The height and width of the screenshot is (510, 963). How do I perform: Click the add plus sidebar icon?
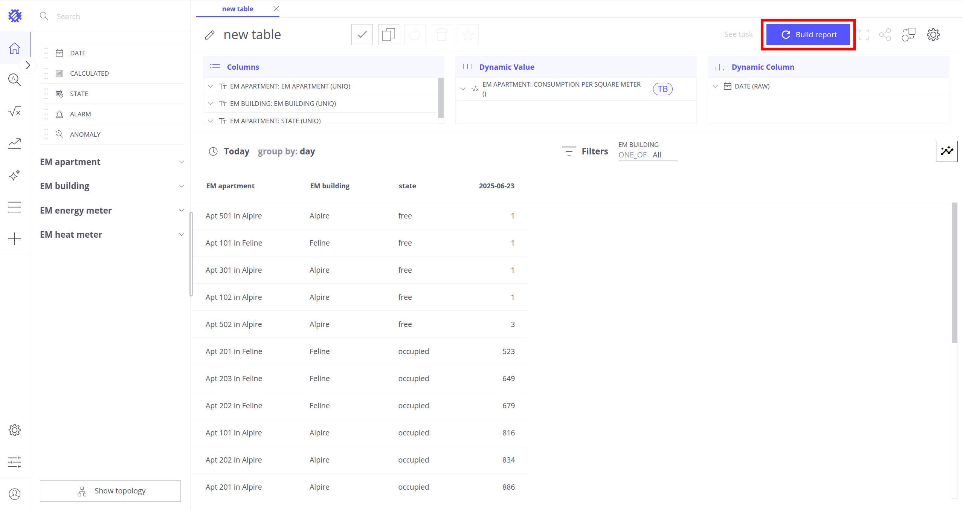(x=15, y=239)
